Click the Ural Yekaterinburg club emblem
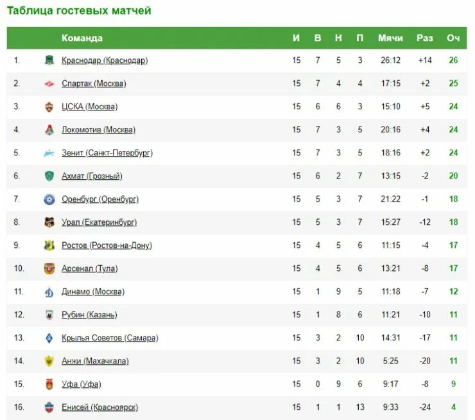Image resolution: width=475 pixels, height=420 pixels. (x=49, y=222)
